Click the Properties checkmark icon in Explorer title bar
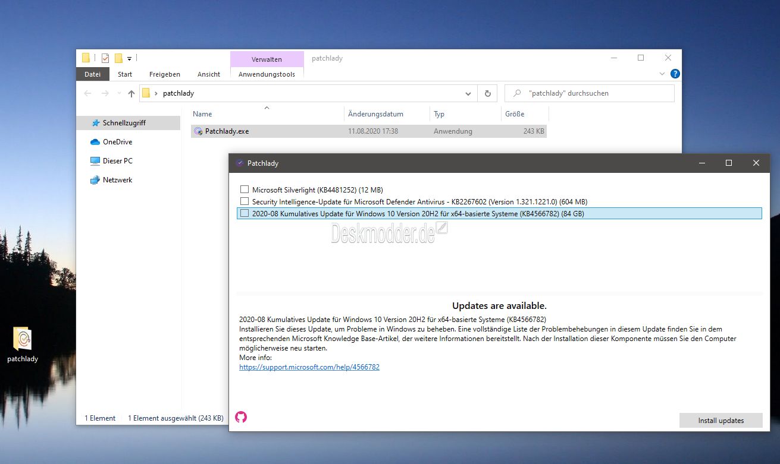Image resolution: width=780 pixels, height=464 pixels. [x=105, y=58]
